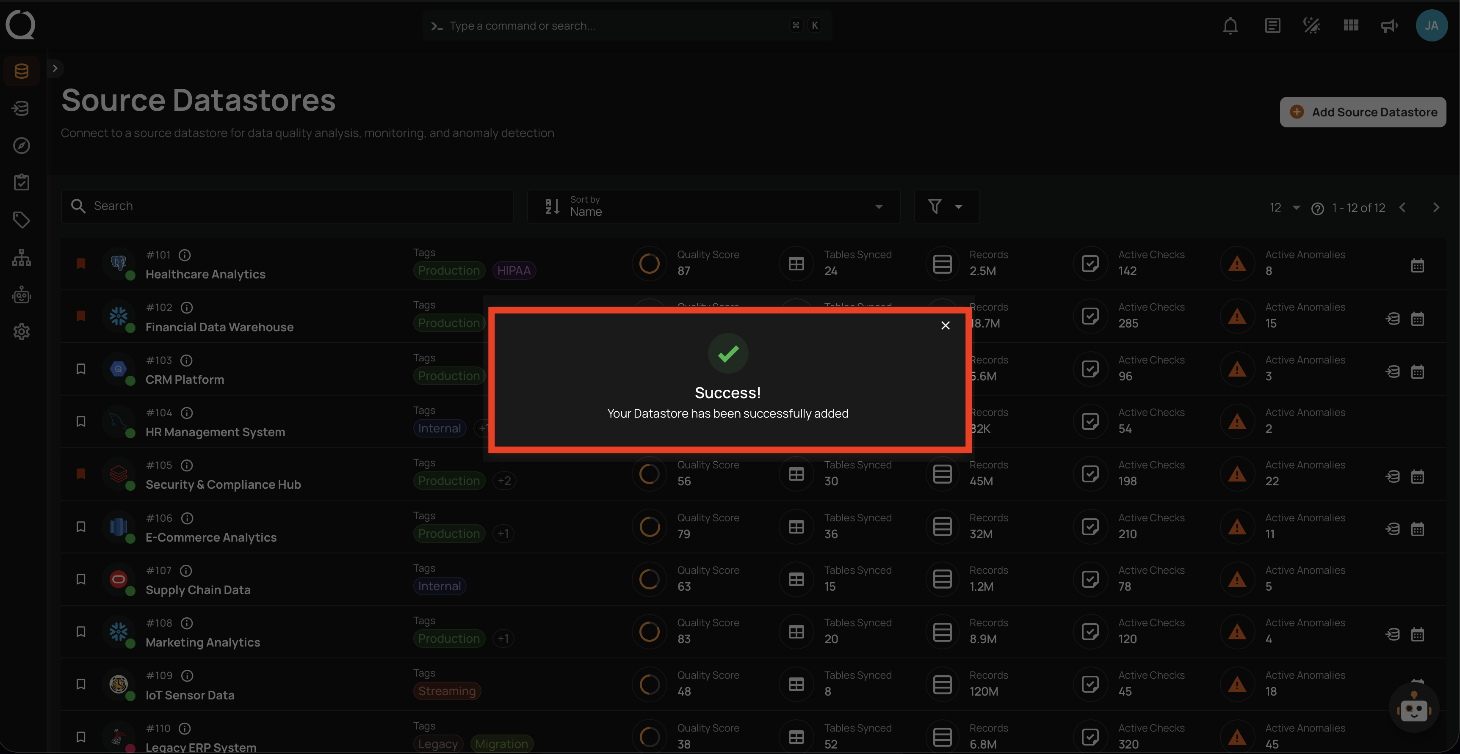Open the notifications bell
This screenshot has width=1460, height=754.
point(1230,26)
